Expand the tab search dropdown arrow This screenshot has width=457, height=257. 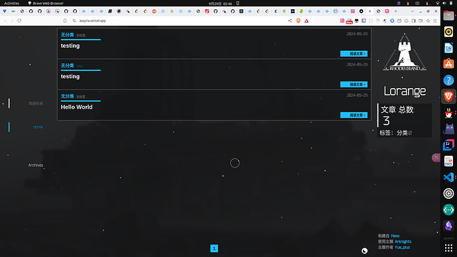[x=412, y=11]
